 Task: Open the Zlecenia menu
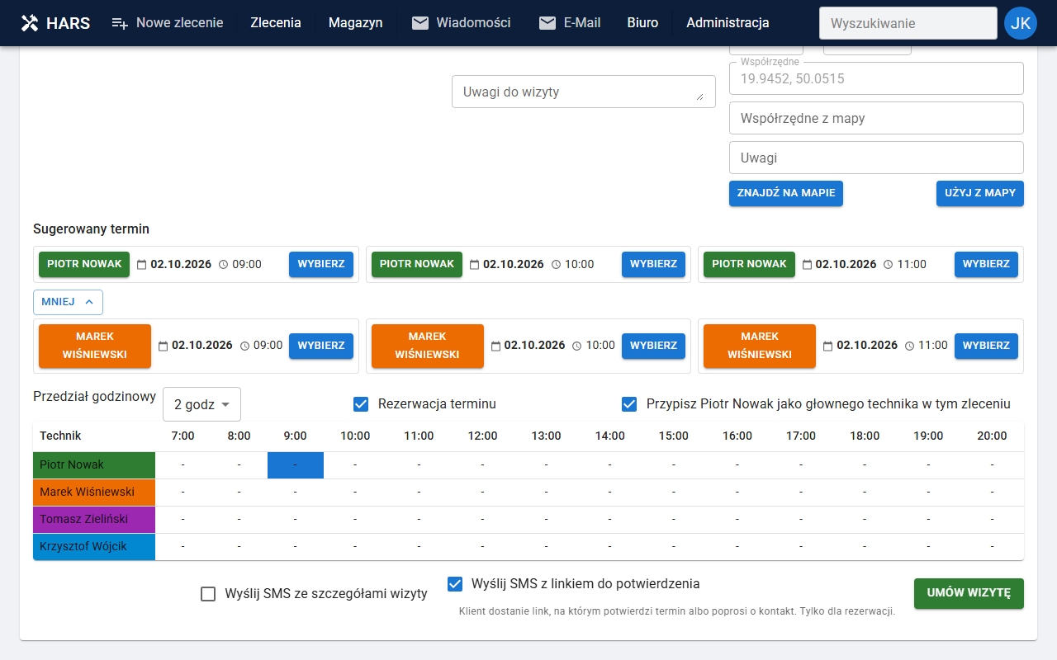276,23
